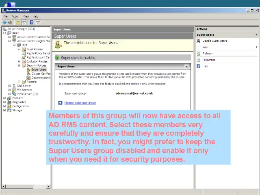260x195 pixels.
Task: Select the DNS Server role
Action: point(24,86)
